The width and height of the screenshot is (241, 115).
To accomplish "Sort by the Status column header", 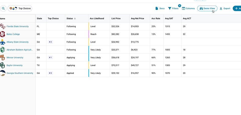I will point(71,18).
